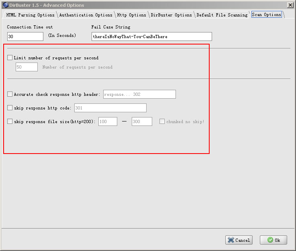Click the Fail Case String label
This screenshot has height=251, width=296.
pyautogui.click(x=111, y=27)
